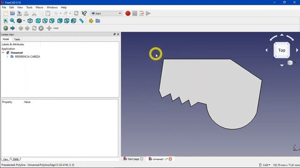
Task: Undo the last action
Action: click(x=56, y=14)
